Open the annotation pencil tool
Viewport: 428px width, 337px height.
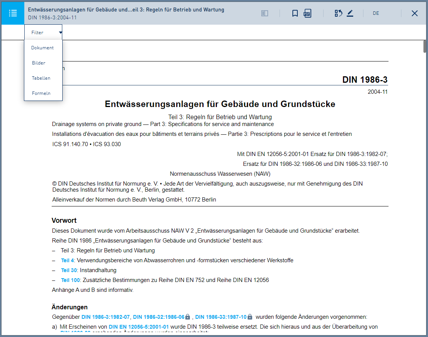point(350,13)
